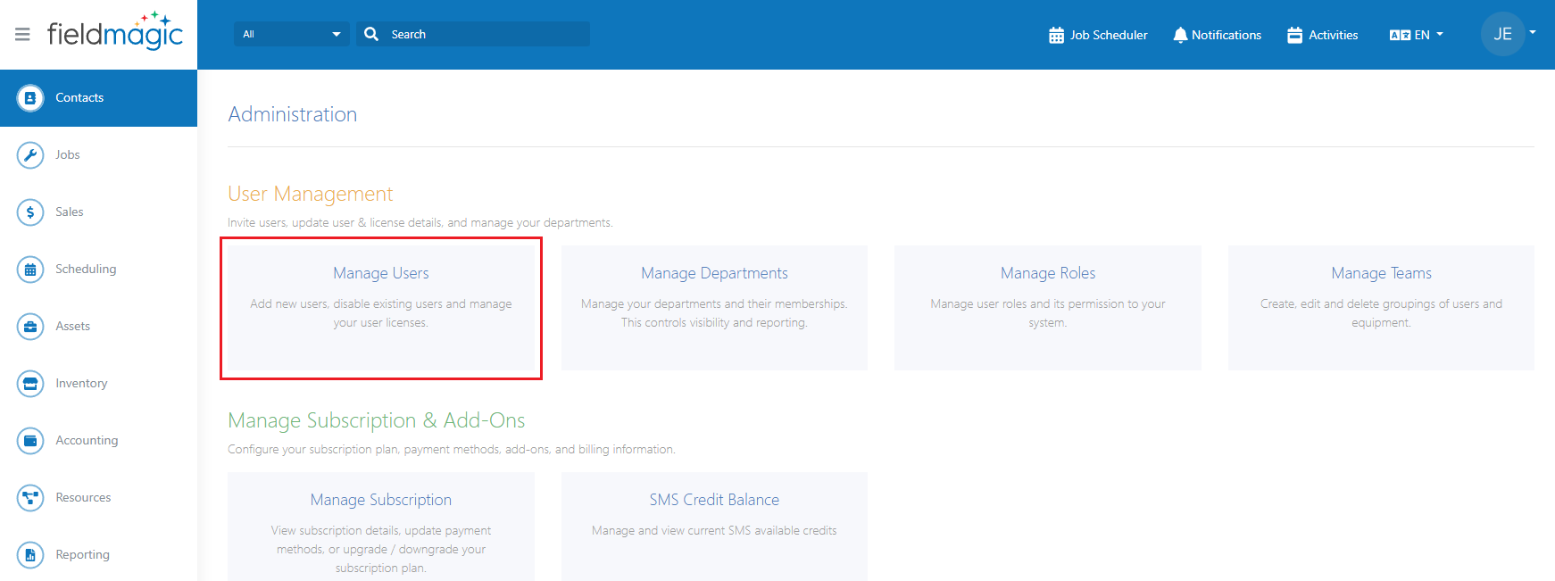The height and width of the screenshot is (581, 1555).
Task: Open the Manage Users card
Action: [x=381, y=308]
